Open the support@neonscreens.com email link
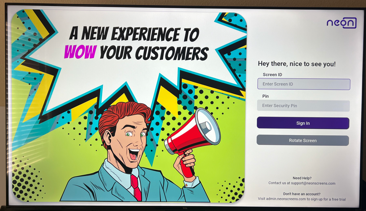This screenshot has height=211, width=366. click(x=313, y=183)
